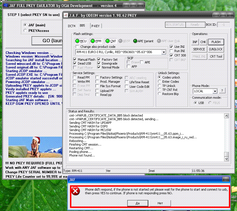The width and height of the screenshot is (237, 211).
Task: Select JAF (main) in PKEY Emulator
Action: coord(25,25)
